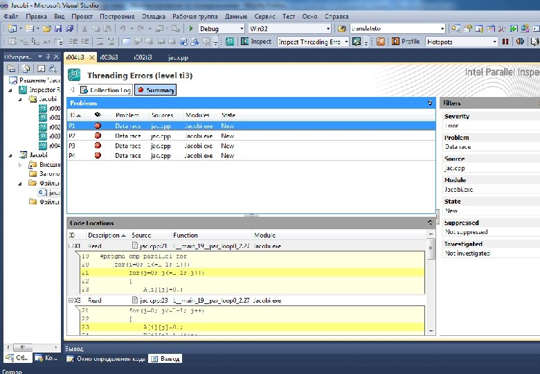Open the Правка menu
The height and width of the screenshot is (374, 540).
(36, 16)
